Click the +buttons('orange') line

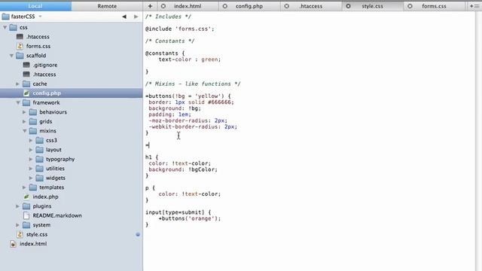189,218
